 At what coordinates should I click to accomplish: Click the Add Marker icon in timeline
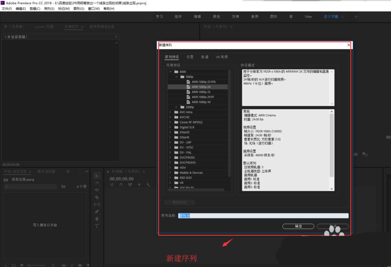[139, 185]
